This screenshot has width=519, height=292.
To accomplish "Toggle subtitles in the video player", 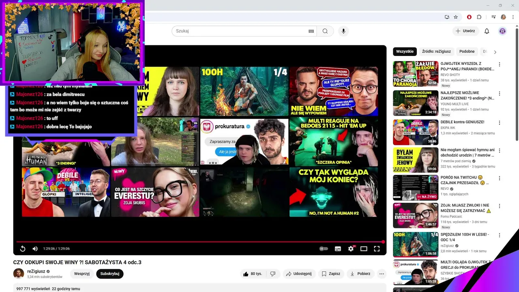I will 338,249.
